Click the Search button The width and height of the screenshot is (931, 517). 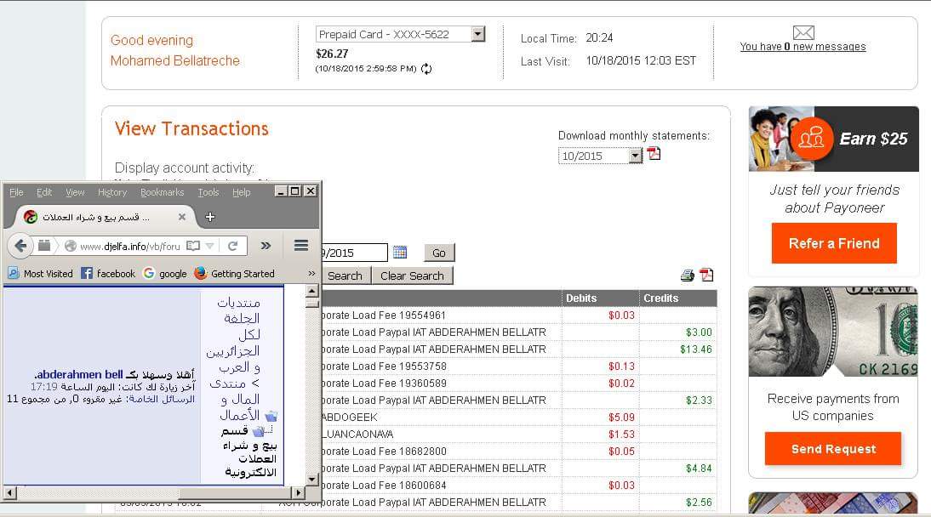click(x=346, y=276)
